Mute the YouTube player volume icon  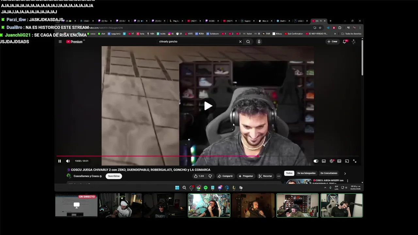68,161
